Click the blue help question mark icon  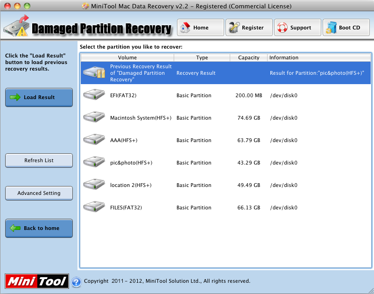click(76, 281)
